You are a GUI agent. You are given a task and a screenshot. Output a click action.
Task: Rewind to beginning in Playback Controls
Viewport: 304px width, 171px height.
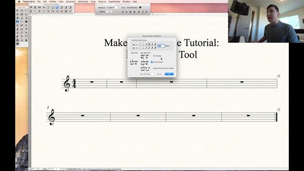[123, 12]
